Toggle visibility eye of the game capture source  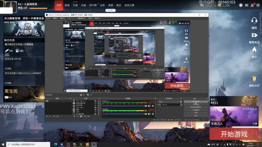tap(95, 105)
